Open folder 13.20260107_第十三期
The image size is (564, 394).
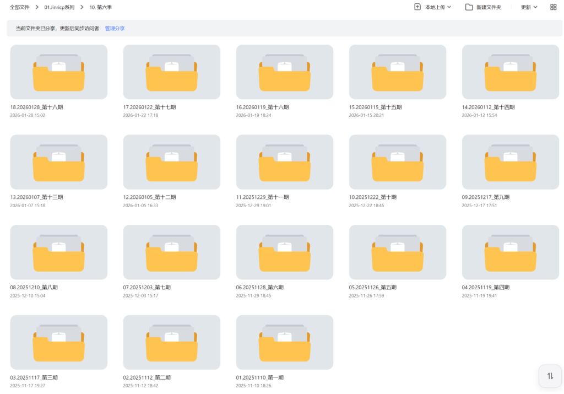click(58, 161)
